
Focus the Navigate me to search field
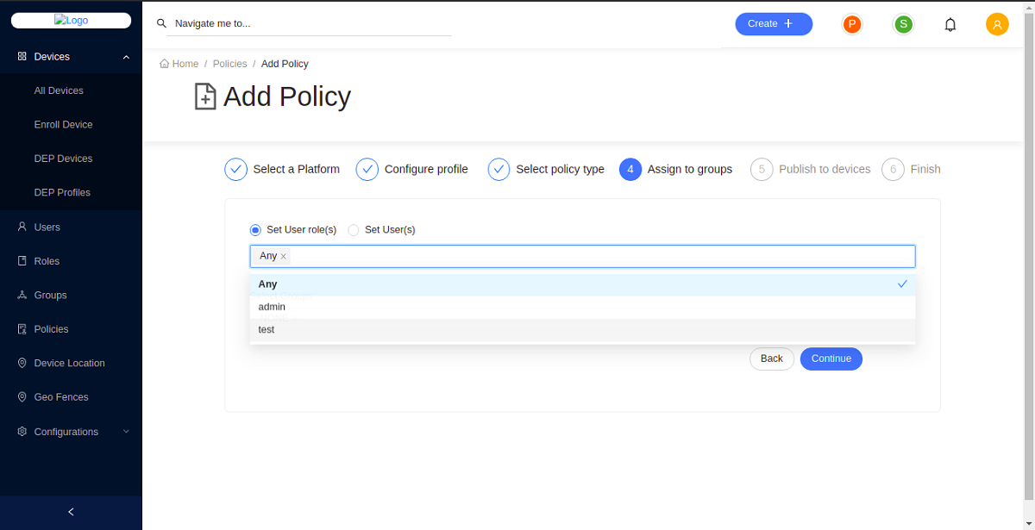click(x=310, y=24)
